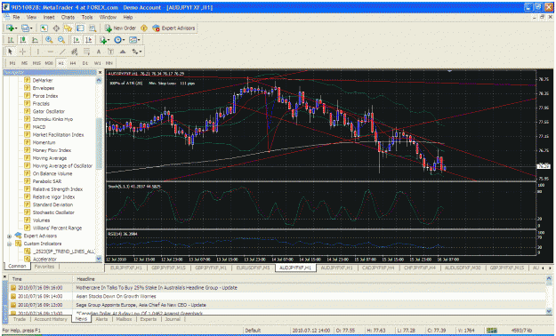The width and height of the screenshot is (556, 336).
Task: Open the Strategy Tester icon
Action: [x=93, y=28]
